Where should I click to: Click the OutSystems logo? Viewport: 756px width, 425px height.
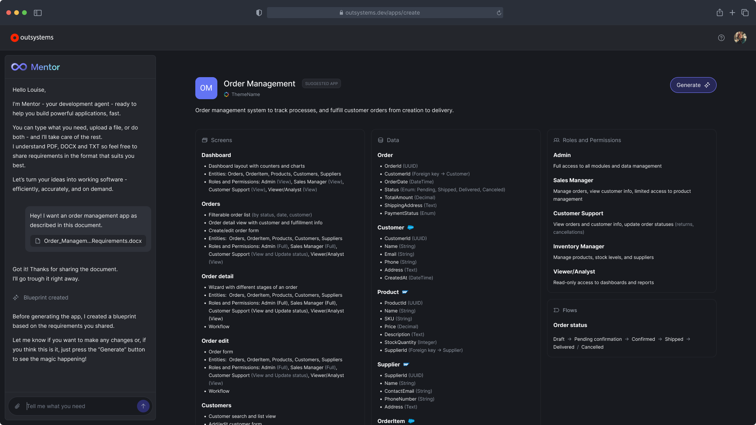[32, 37]
